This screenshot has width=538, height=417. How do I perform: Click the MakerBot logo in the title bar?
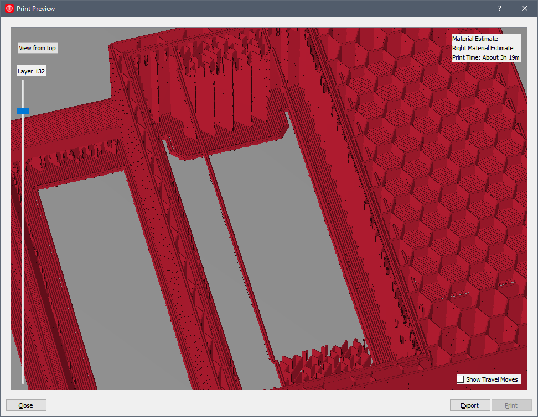coord(9,9)
